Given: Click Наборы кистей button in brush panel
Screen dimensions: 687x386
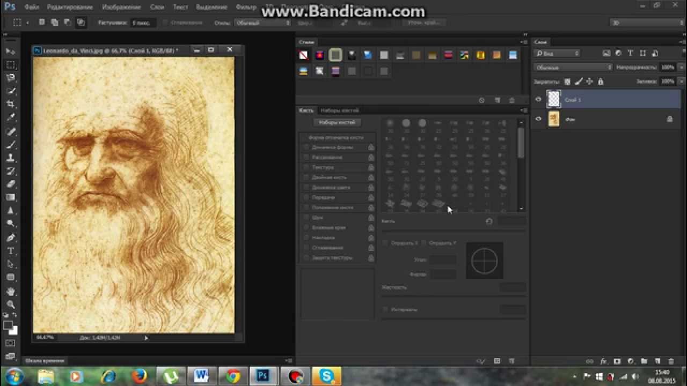Looking at the screenshot, I should tap(337, 123).
